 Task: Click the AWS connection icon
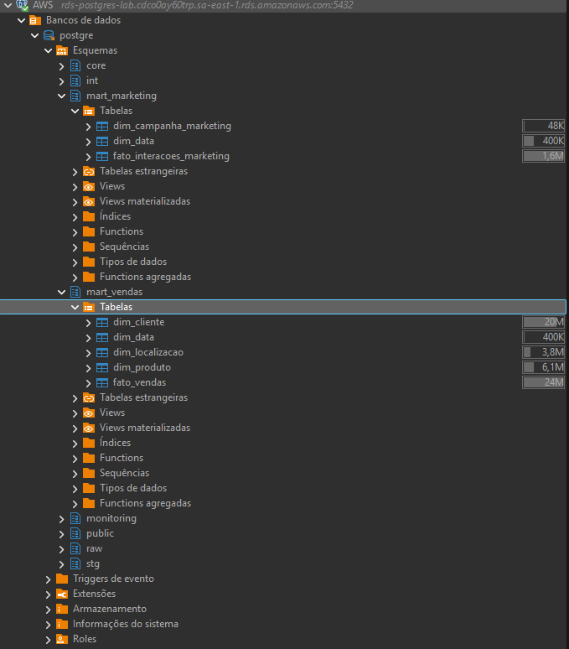pos(21,5)
